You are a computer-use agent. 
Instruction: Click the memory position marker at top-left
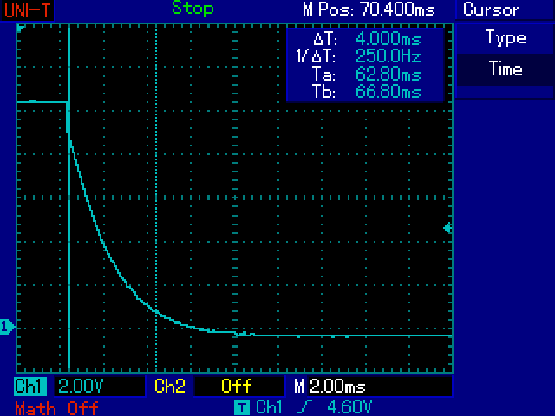coord(21,28)
